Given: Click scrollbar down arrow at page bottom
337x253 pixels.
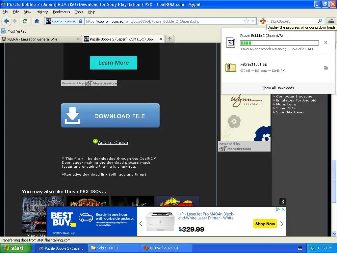Looking at the screenshot, I should [334, 234].
